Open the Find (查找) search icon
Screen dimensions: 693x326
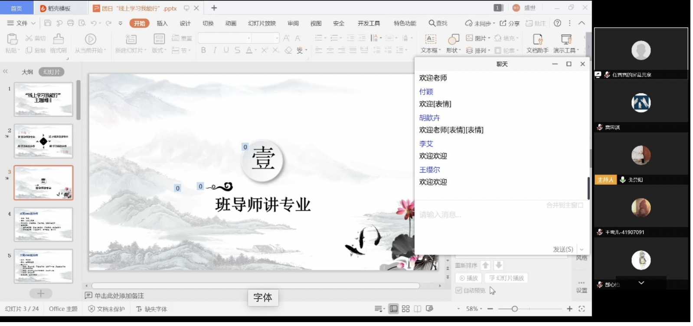438,23
